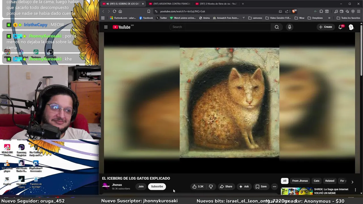
Task: Open the apps grid in bookmarks bar
Action: [103, 18]
